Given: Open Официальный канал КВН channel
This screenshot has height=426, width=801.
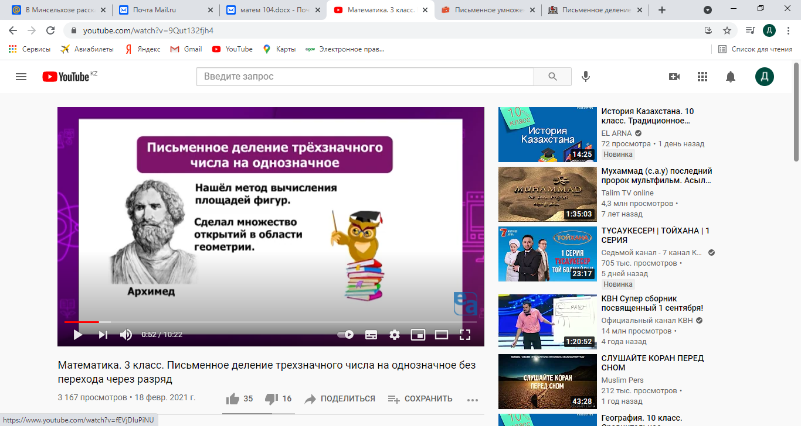Looking at the screenshot, I should pos(648,320).
